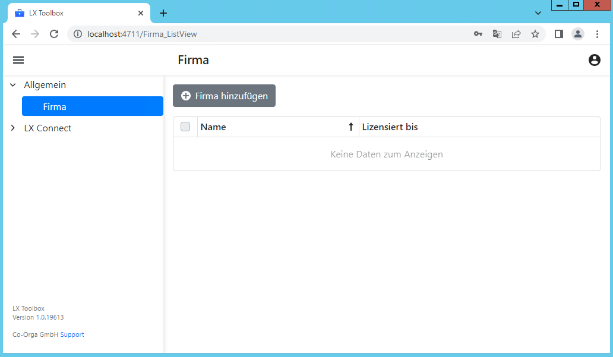The image size is (613, 357).
Task: Toggle the browser side panel icon
Action: [558, 34]
